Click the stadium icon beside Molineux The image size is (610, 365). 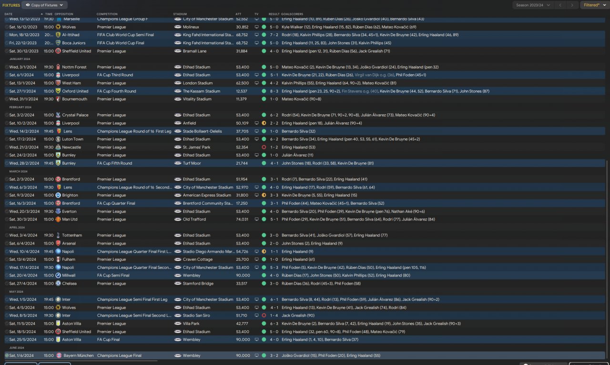click(x=178, y=27)
